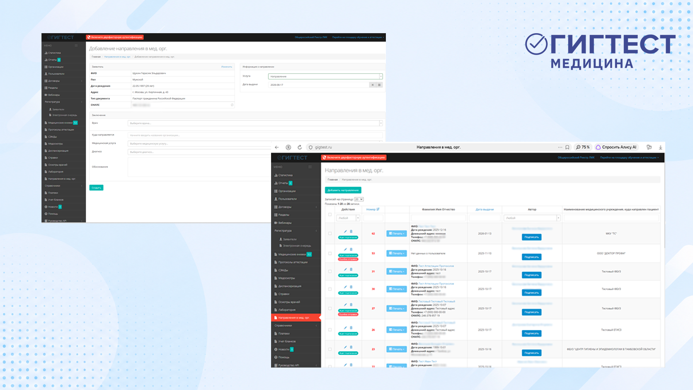Open the Любой filter under the Действия column
Screen dimensions: 693x390
click(348, 218)
